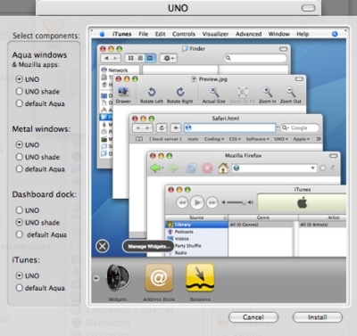Select default Aqua for Aqua windows

click(20, 103)
